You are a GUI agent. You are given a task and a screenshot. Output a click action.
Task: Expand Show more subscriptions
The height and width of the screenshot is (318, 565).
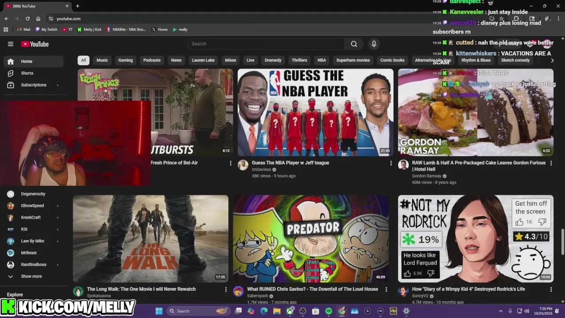(34, 276)
